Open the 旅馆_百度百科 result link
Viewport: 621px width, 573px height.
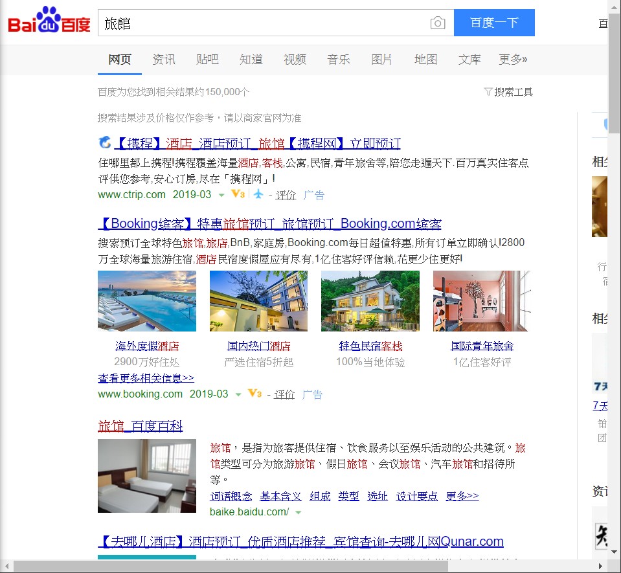[x=141, y=426]
